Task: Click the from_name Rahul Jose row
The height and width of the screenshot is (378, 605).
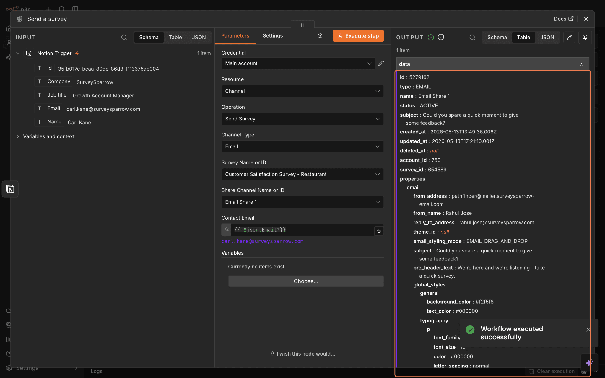Action: tap(442, 213)
